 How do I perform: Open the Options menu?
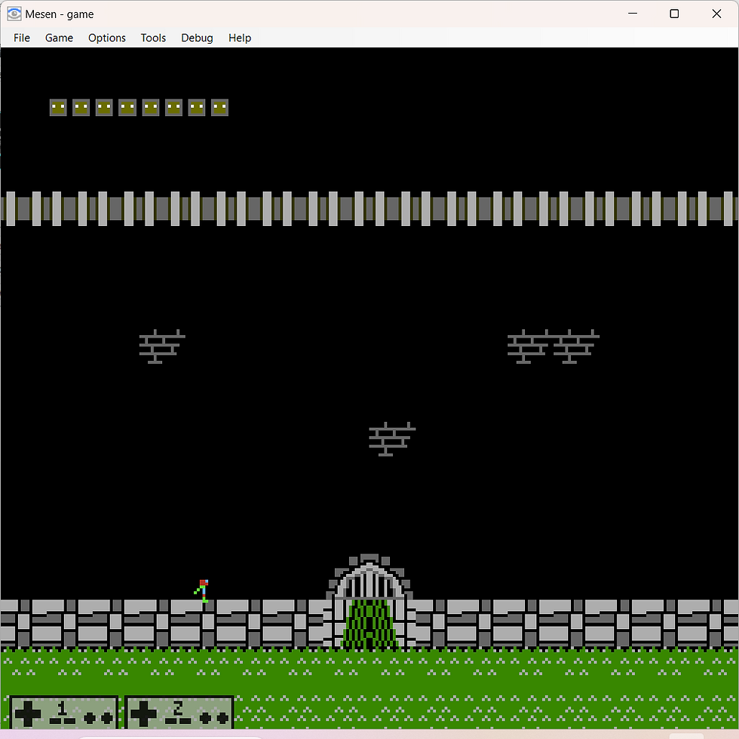106,38
